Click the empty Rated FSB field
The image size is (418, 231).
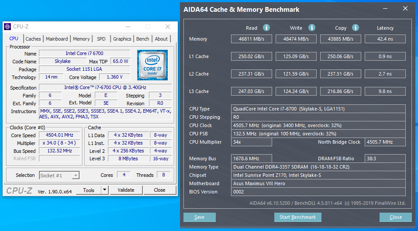click(59, 159)
